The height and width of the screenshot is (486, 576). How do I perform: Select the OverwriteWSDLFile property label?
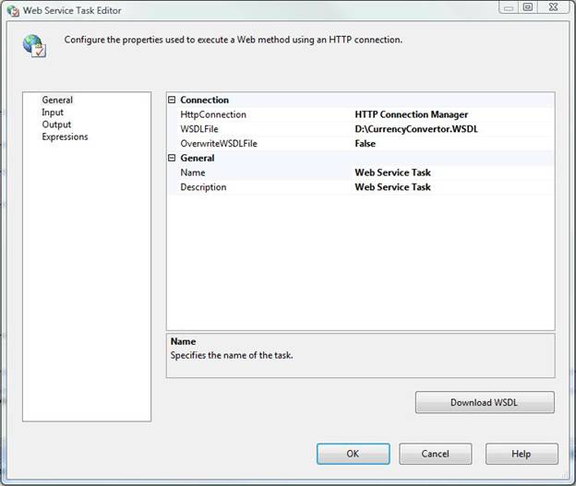[x=219, y=144]
